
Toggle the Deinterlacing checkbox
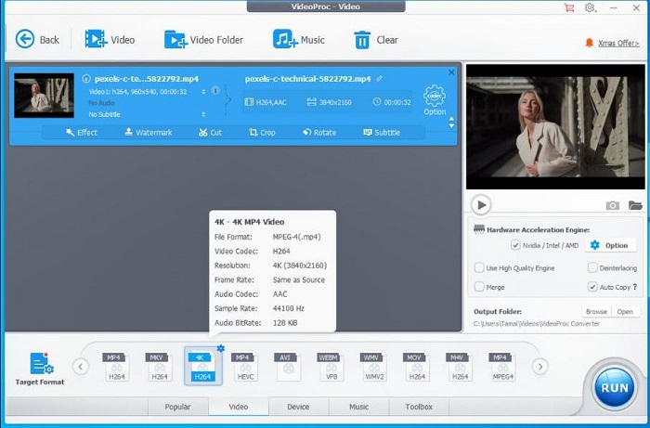pos(593,268)
